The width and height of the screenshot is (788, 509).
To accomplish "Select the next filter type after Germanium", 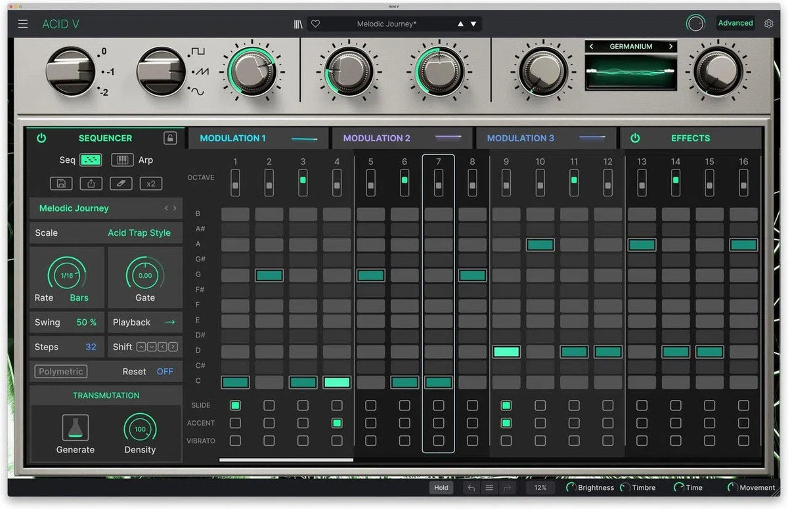I will 670,46.
